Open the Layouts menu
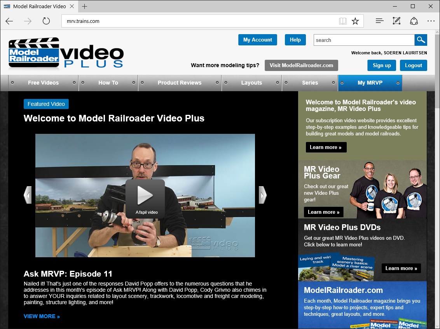440x329 pixels. [251, 83]
